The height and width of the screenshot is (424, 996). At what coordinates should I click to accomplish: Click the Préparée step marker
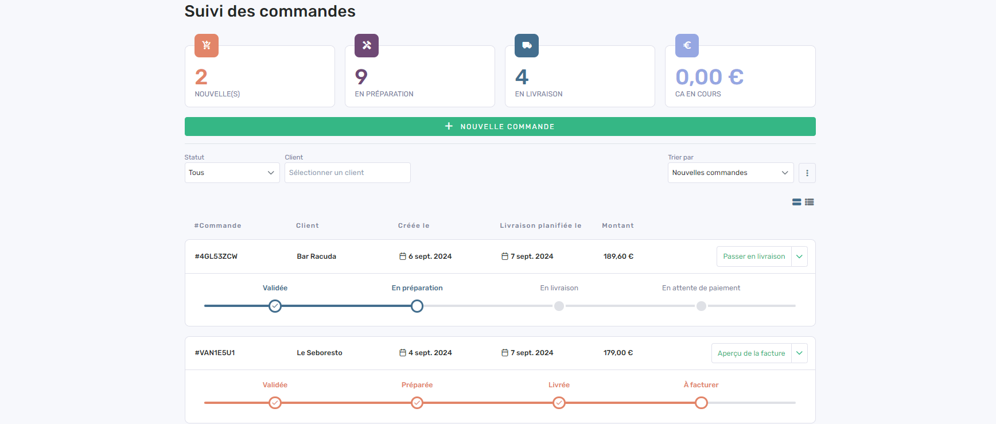pos(417,403)
